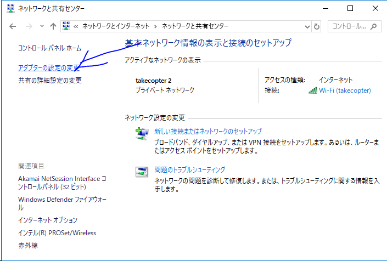
Task: Click the forward navigation arrow
Action: (x=29, y=26)
